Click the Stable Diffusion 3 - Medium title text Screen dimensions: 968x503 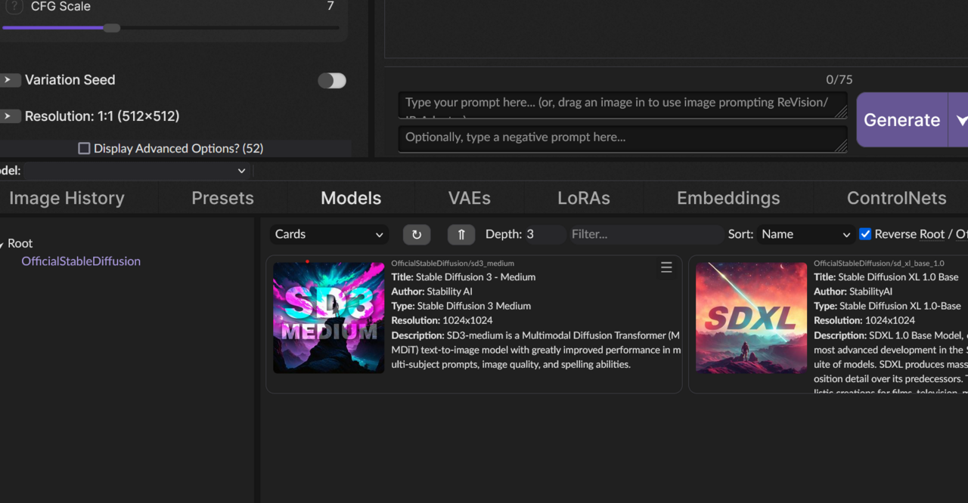(x=476, y=277)
